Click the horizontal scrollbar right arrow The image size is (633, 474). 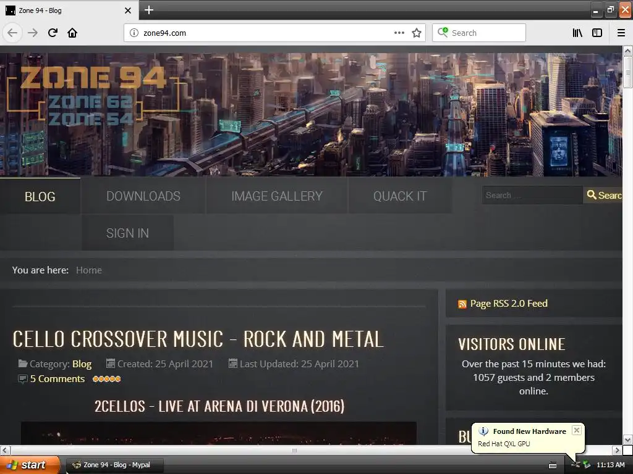tap(617, 450)
